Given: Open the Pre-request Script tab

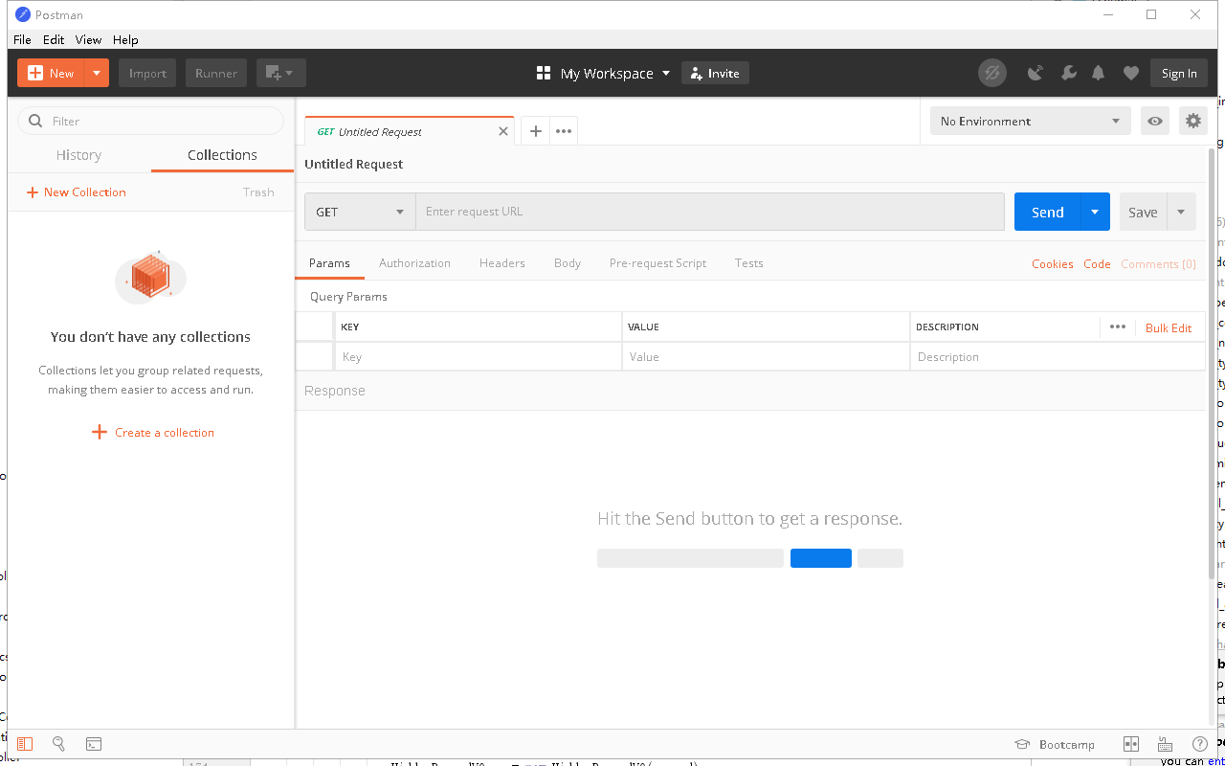Looking at the screenshot, I should pyautogui.click(x=657, y=263).
